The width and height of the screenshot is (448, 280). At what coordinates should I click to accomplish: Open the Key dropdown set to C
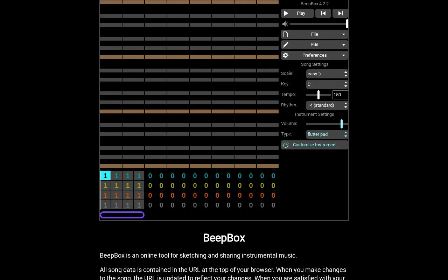click(327, 84)
